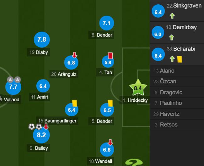This screenshot has height=166, width=204.
Task: Click Hrádecky's green star 8.4 rating
Action: pyautogui.click(x=138, y=88)
